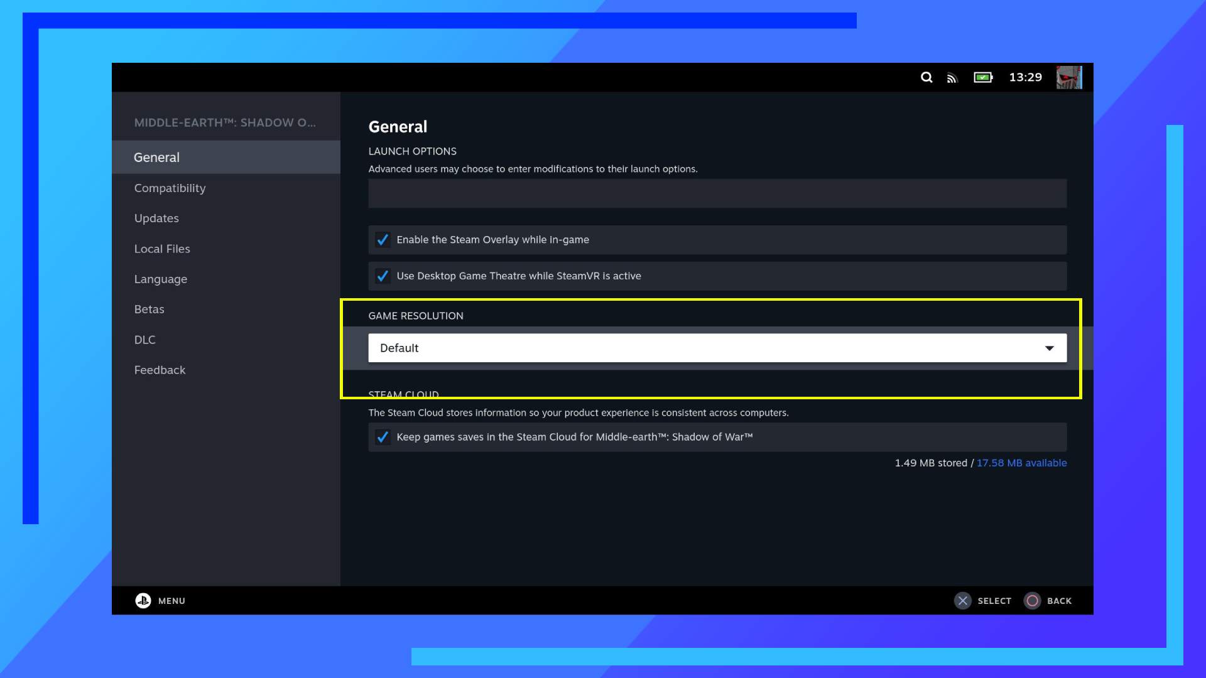This screenshot has height=678, width=1206.
Task: Open the user profile avatar
Action: (1068, 77)
